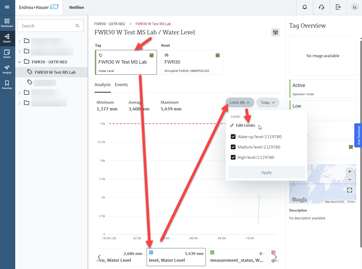The width and height of the screenshot is (362, 269).
Task: Switch to the Analysis tab
Action: [x=103, y=85]
